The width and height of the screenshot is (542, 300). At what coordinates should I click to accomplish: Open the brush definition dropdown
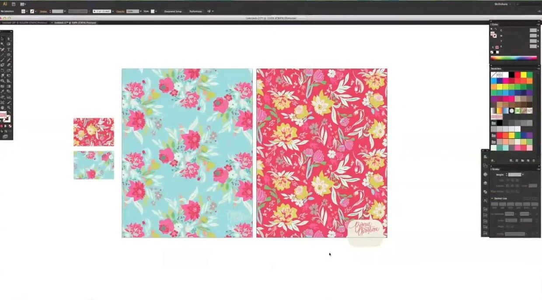(x=113, y=11)
